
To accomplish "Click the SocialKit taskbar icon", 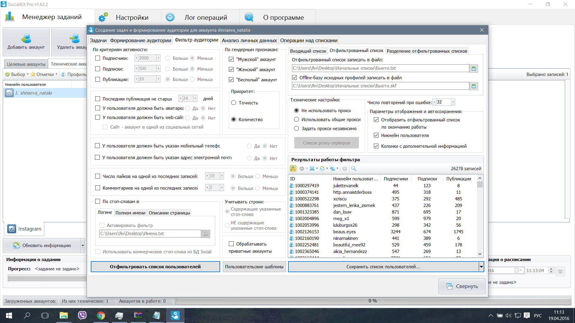I will pyautogui.click(x=175, y=316).
